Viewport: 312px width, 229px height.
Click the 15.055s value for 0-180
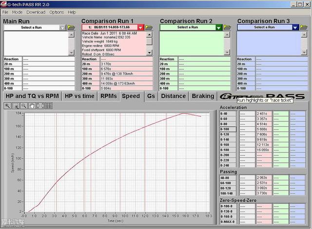click(x=264, y=150)
